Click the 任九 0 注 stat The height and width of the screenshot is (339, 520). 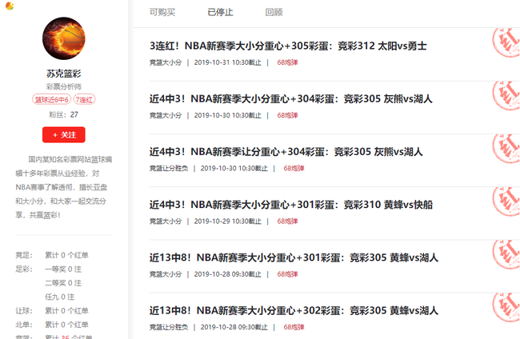coord(60,297)
